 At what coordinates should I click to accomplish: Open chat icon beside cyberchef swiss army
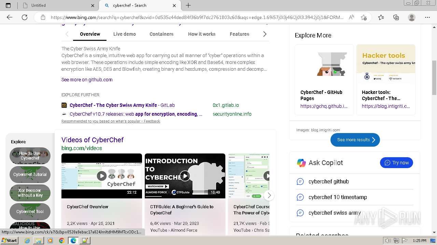[300, 213]
